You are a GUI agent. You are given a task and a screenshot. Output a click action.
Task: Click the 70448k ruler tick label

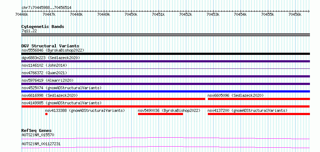77,14
